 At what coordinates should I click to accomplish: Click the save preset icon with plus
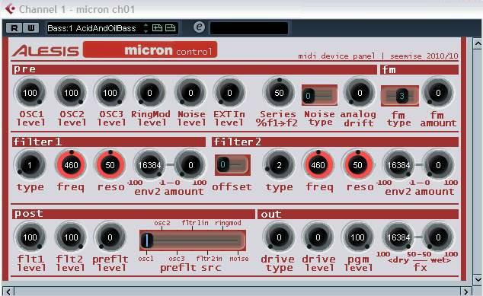pyautogui.click(x=157, y=28)
